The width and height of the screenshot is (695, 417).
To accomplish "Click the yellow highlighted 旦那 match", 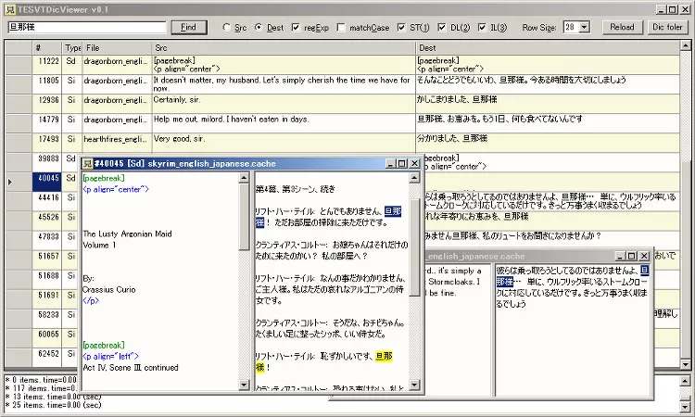I will point(384,356).
